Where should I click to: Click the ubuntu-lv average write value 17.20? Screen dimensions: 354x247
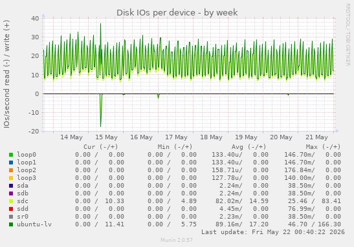point(259,224)
